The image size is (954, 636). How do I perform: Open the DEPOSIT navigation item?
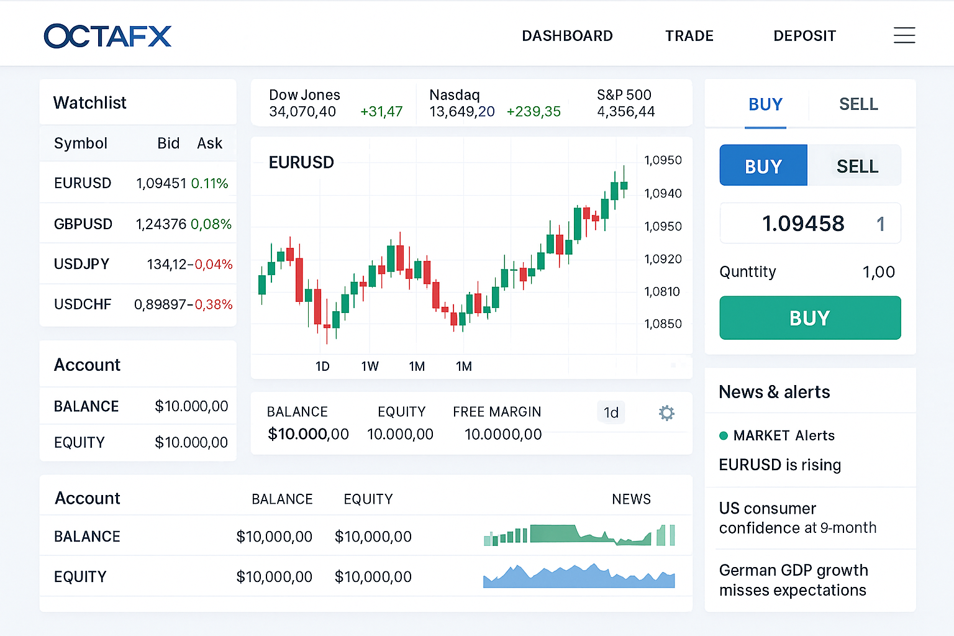coord(805,36)
